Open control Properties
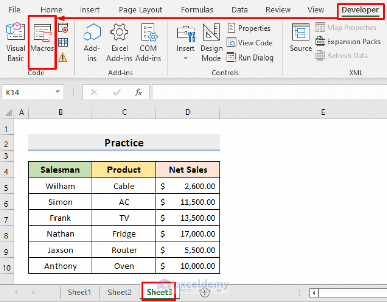This screenshot has width=387, height=302. point(249,28)
